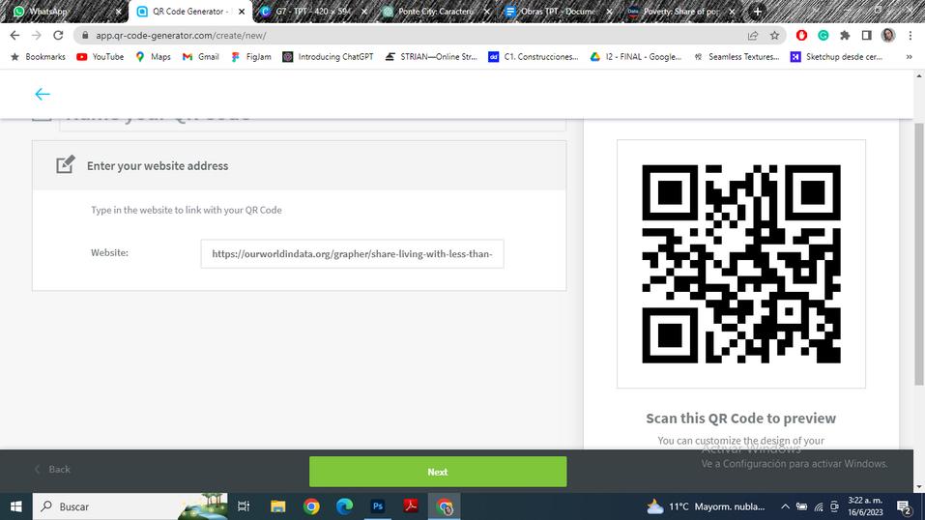The image size is (925, 520).
Task: Toggle the browser side panel icon
Action: tap(867, 36)
